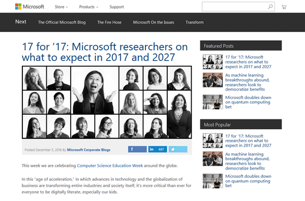Viewport: 305px width, 201px height.
Task: Click Featured Posts machine learning thumbnail
Action: [212, 80]
